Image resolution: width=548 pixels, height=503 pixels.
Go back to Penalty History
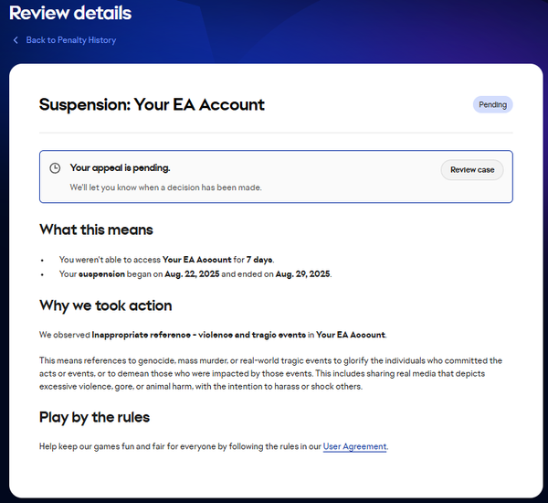[70, 40]
